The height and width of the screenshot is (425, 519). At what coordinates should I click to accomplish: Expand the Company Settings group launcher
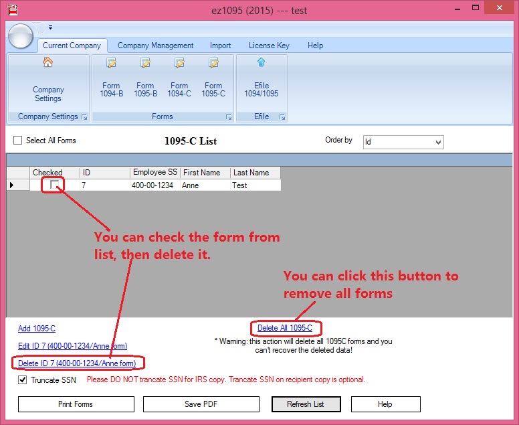pos(84,117)
